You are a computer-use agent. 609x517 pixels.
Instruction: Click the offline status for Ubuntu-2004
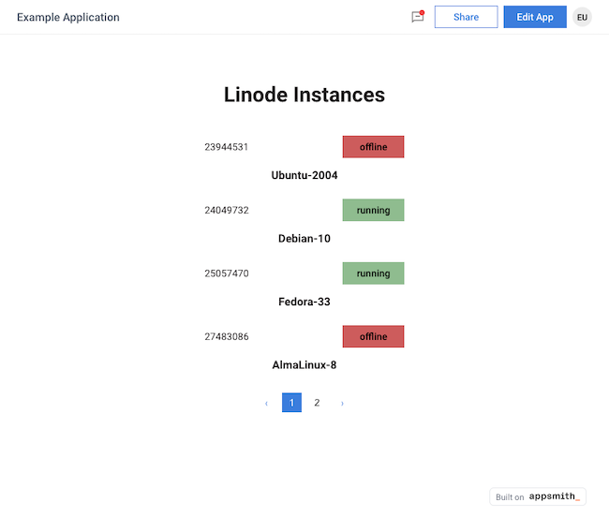point(373,147)
